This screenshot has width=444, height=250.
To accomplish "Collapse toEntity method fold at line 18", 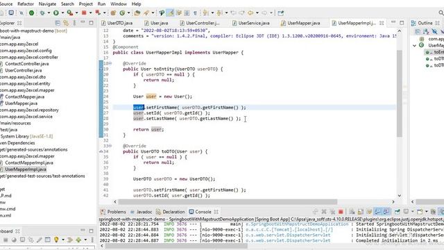I will pos(110,63).
